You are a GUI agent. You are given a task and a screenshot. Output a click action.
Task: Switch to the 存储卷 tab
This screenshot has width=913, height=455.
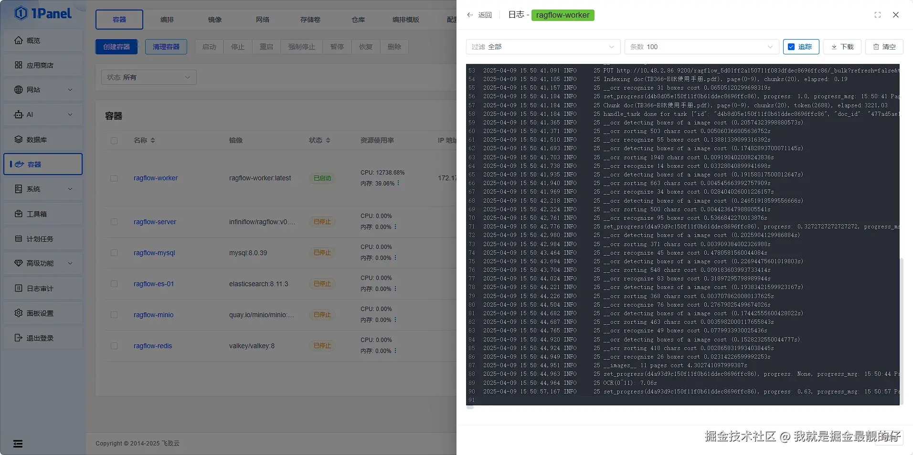click(310, 20)
